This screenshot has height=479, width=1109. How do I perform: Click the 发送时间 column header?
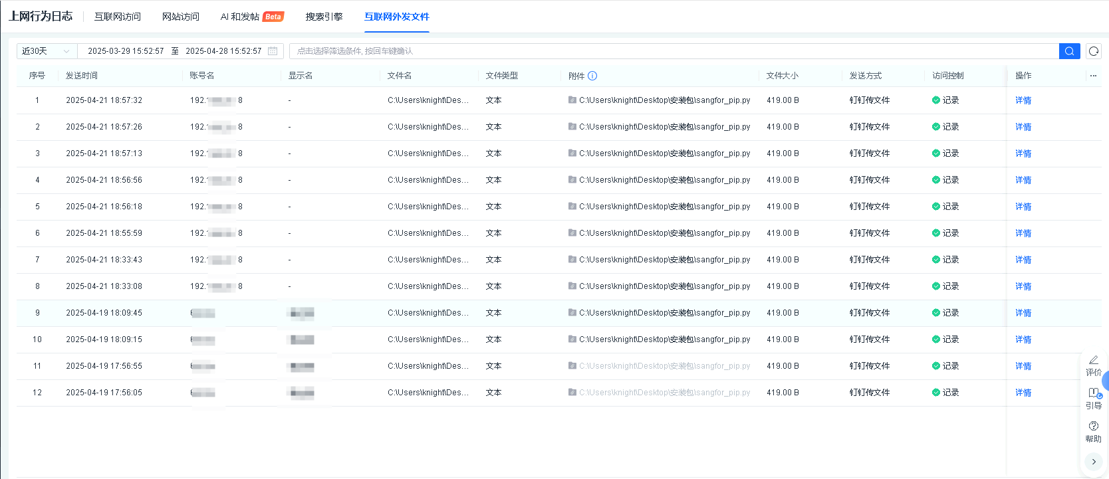[x=82, y=76]
